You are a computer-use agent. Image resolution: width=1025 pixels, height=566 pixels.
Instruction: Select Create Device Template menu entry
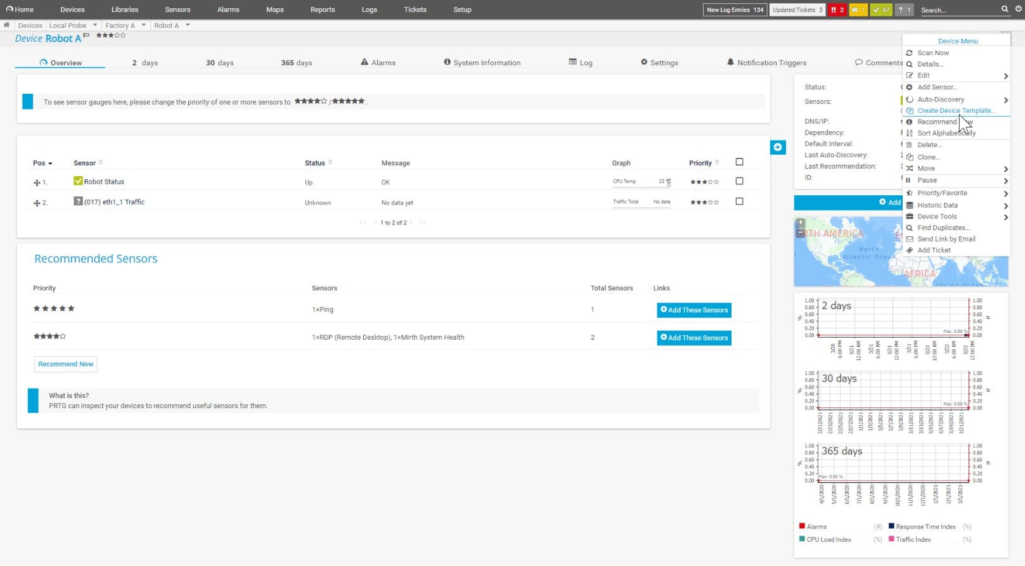(x=955, y=110)
